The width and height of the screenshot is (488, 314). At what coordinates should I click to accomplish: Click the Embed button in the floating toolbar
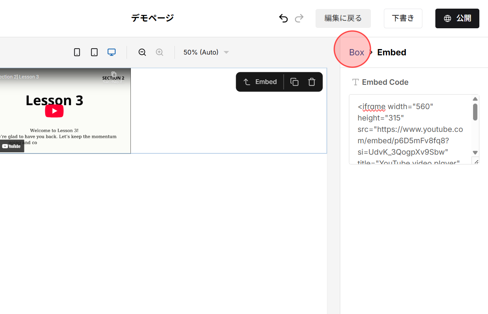point(260,82)
